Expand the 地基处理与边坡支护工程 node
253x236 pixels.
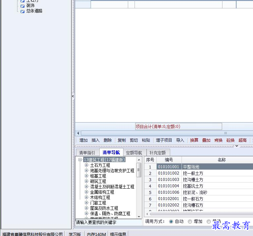click(87, 170)
